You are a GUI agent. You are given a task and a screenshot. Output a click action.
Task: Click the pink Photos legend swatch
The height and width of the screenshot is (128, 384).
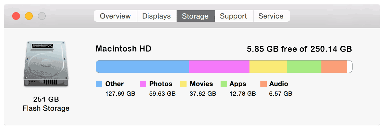(143, 84)
